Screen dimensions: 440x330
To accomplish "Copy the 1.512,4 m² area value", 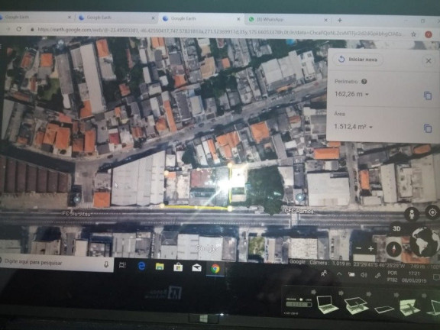I will point(428,128).
